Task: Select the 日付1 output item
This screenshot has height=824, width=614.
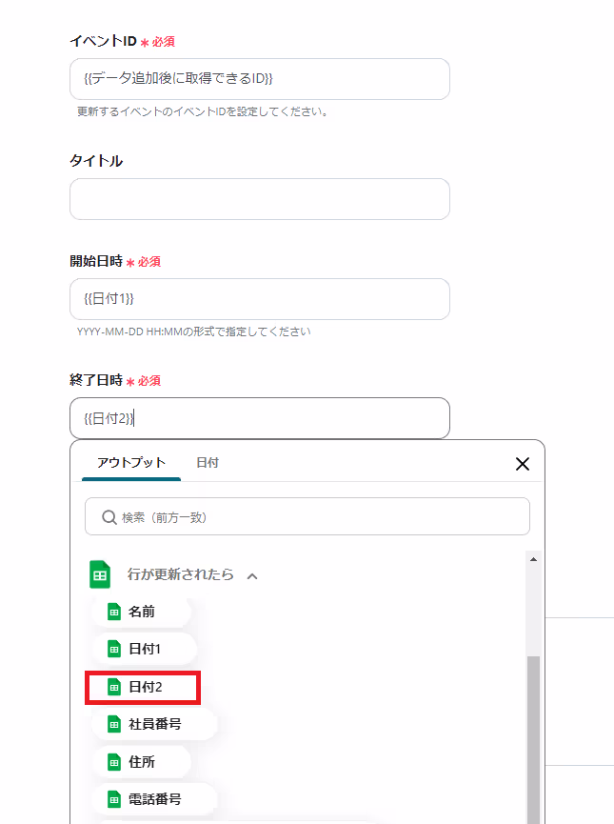Action: pos(145,649)
